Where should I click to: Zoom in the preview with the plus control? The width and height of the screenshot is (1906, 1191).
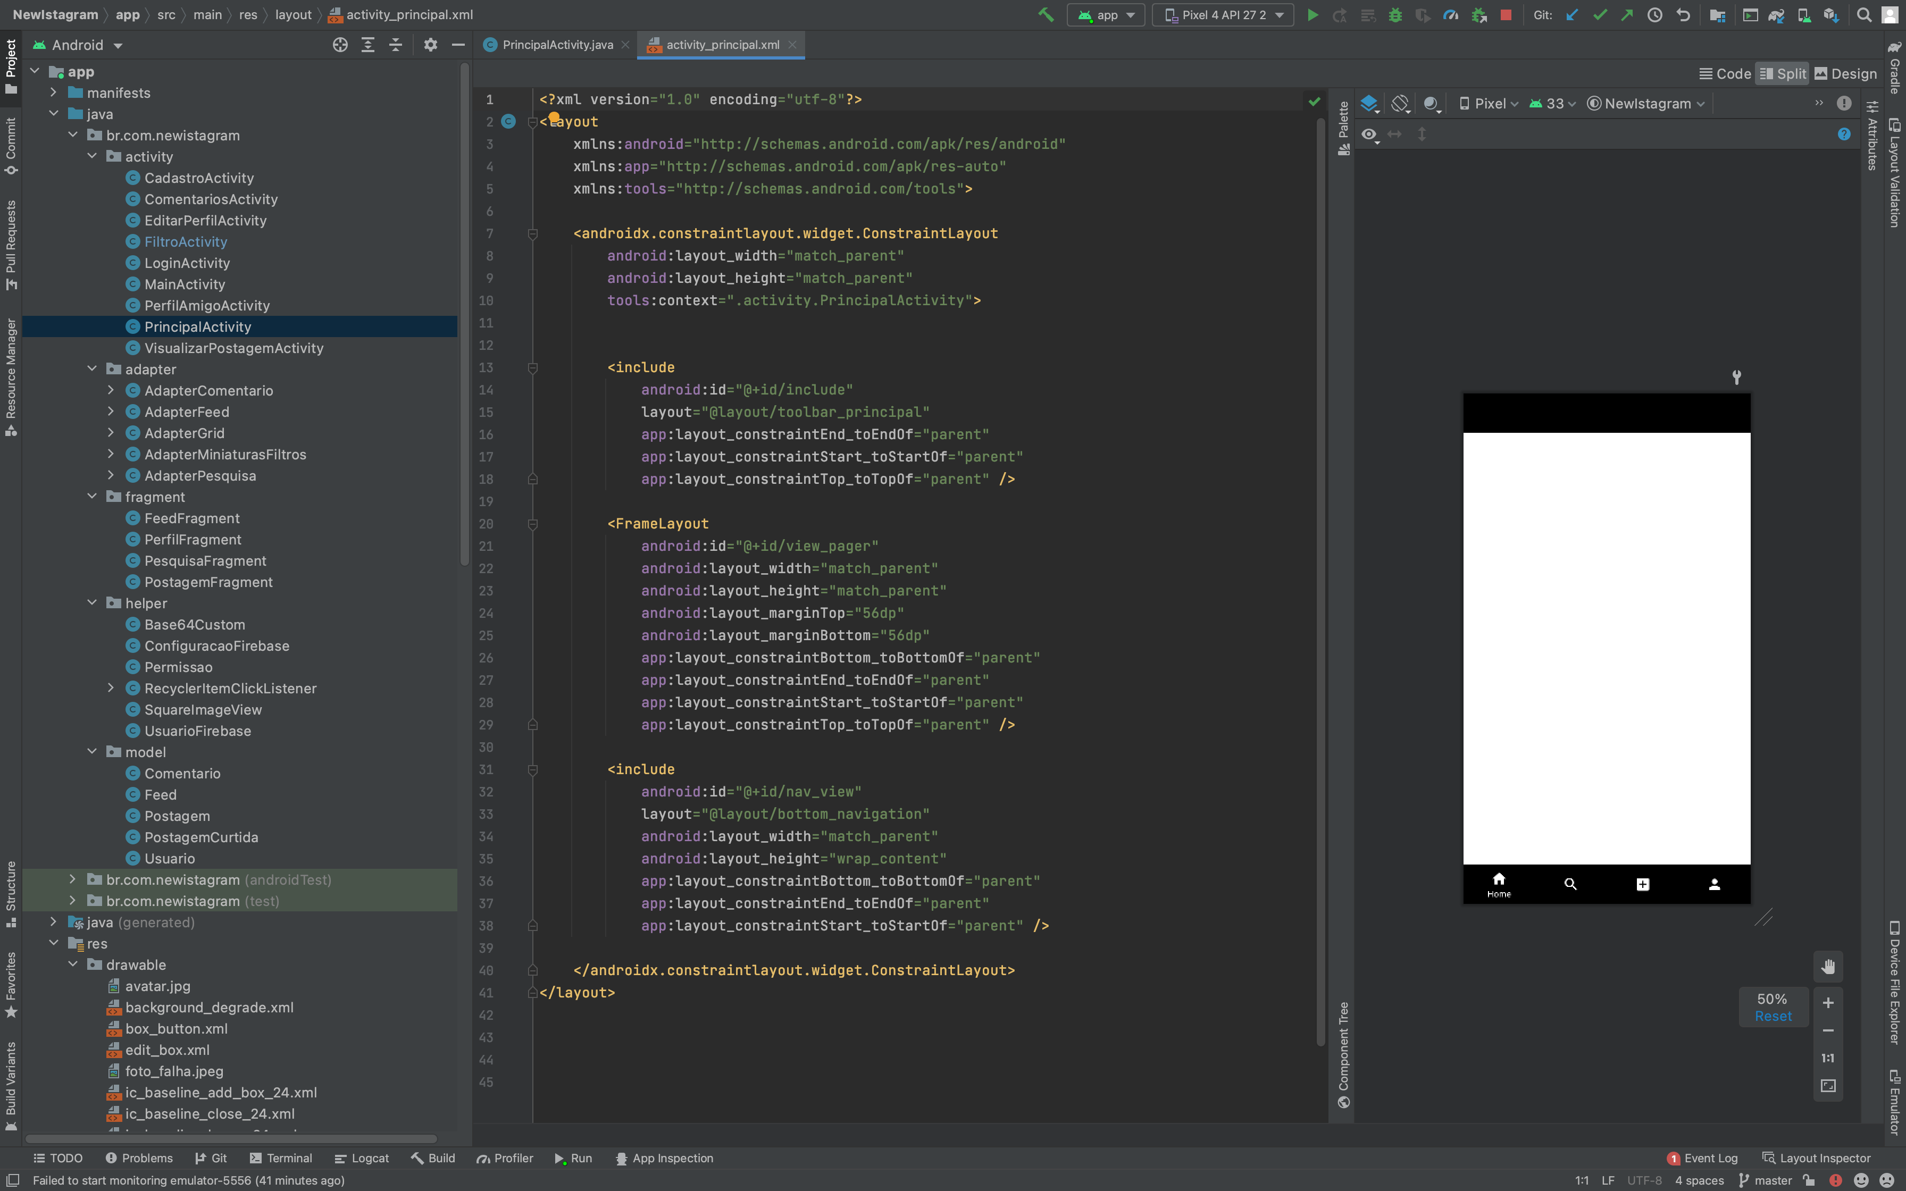[x=1828, y=1003]
